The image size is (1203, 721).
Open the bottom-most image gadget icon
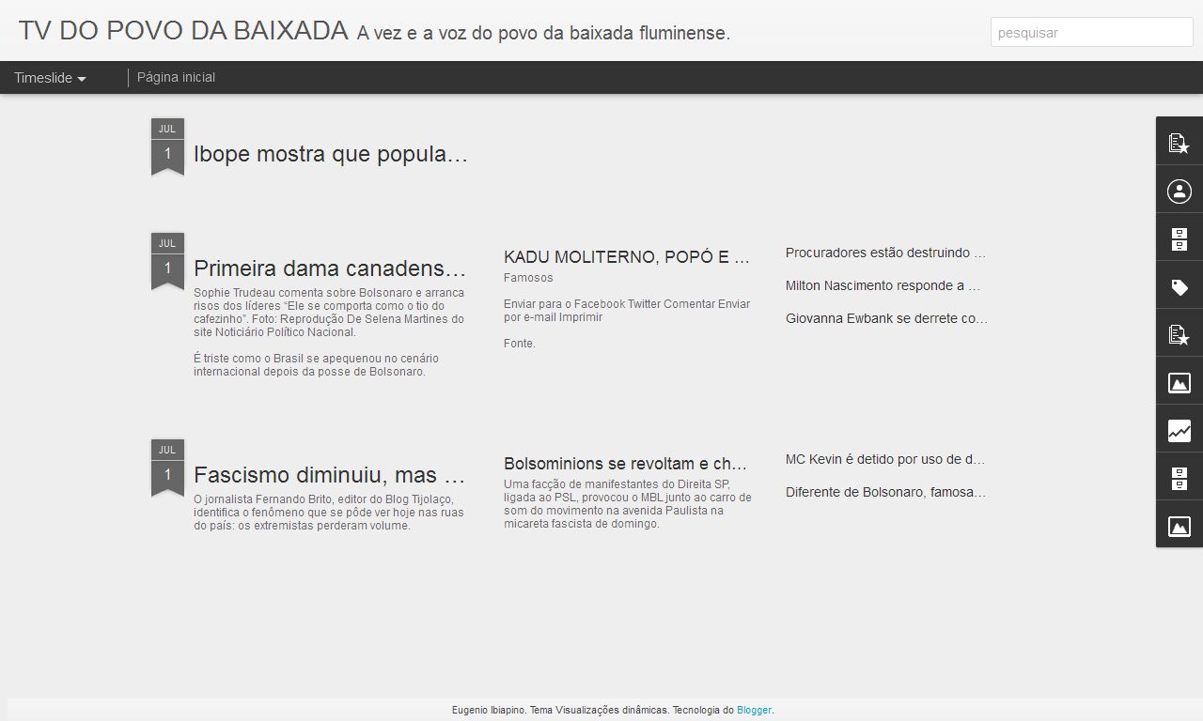click(1179, 527)
